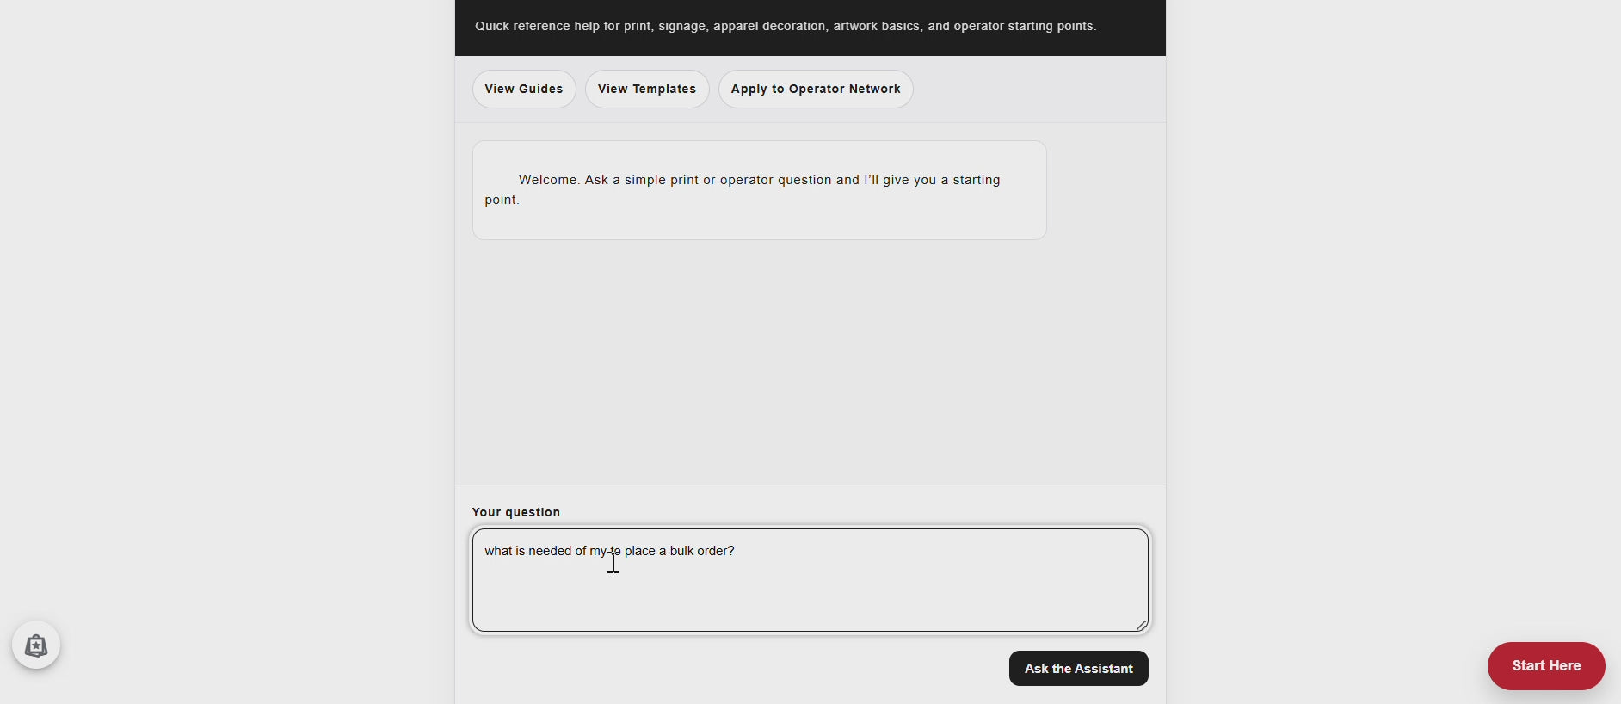Select the quick reference help header text
Screen dimensions: 1621x704
point(786,27)
